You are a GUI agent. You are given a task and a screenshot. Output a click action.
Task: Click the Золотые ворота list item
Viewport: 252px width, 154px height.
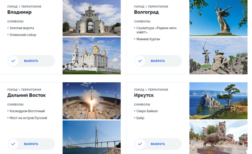22,28
